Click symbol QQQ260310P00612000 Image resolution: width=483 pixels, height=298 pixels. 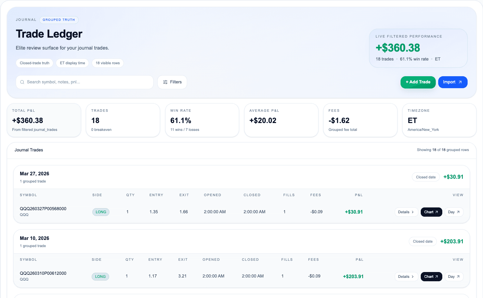43,273
